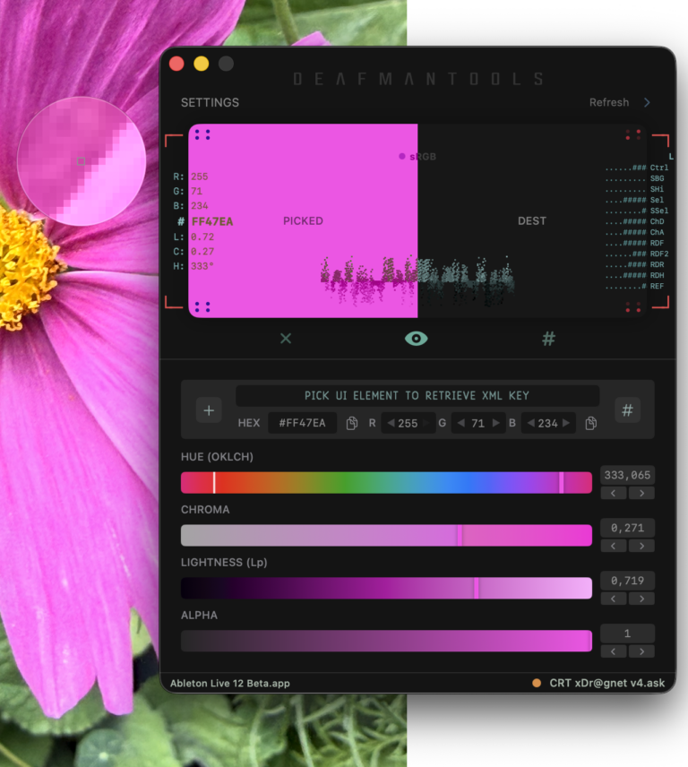Click the Refresh button
This screenshot has height=767, width=688.
[x=609, y=102]
